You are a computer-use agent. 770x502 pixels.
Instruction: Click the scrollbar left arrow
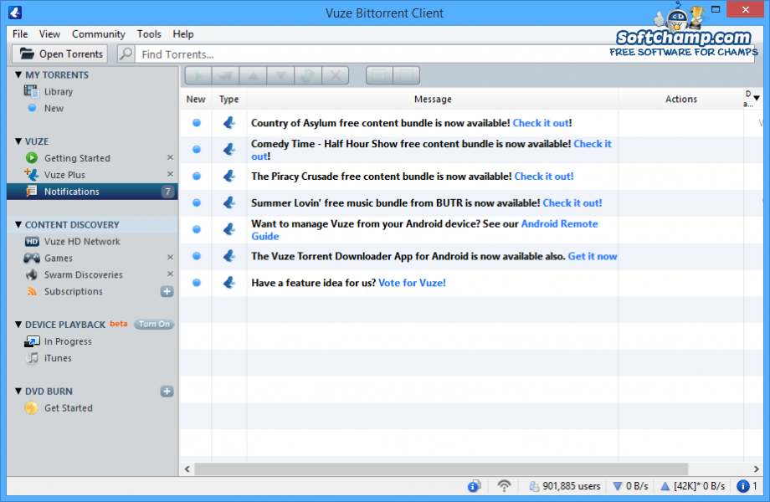tap(187, 469)
